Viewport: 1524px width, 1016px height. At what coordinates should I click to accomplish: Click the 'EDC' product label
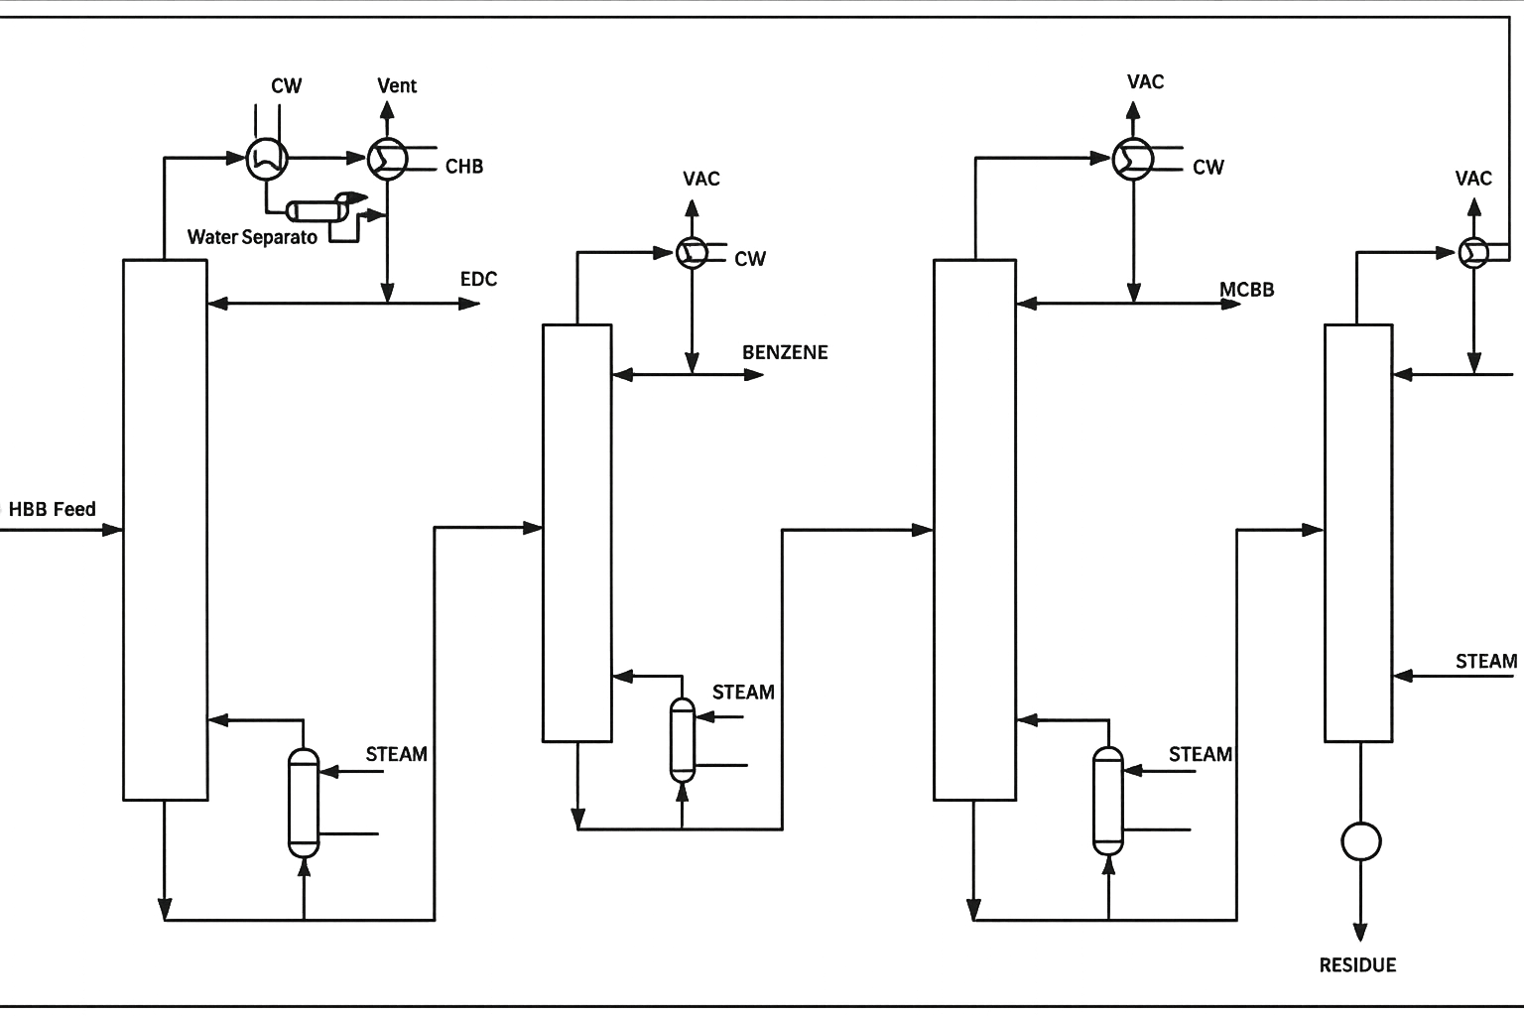click(x=478, y=279)
